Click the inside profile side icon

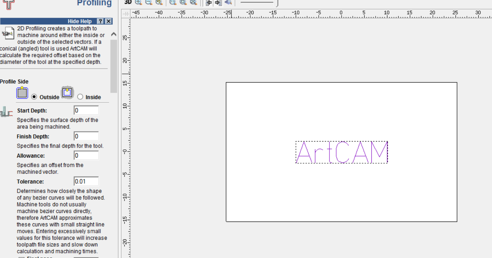point(67,93)
